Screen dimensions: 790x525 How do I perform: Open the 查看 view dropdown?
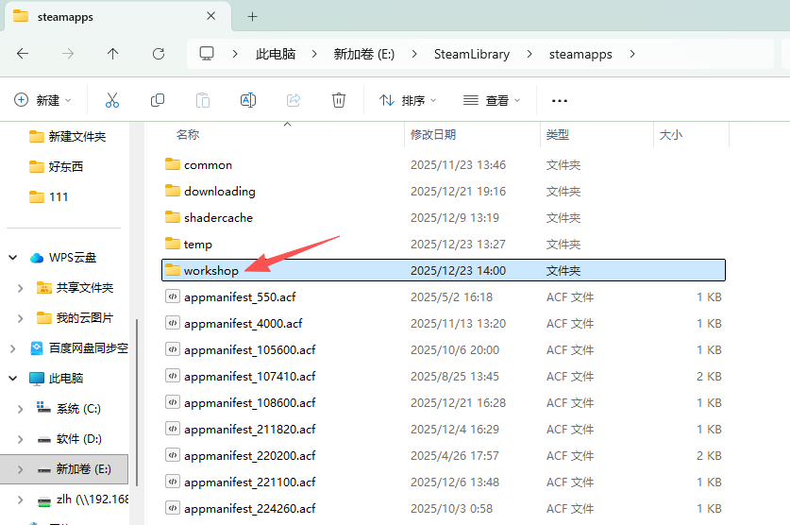coord(492,100)
